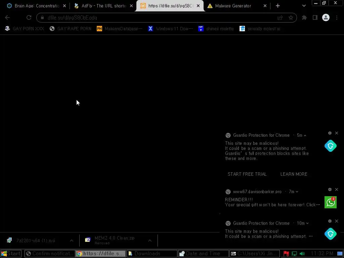Close the AdFly tab
This screenshot has height=258, width=344.
pos(131,6)
